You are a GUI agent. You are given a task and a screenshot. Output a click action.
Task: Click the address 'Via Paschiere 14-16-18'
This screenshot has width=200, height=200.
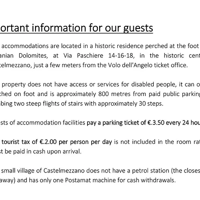[x=99, y=56]
